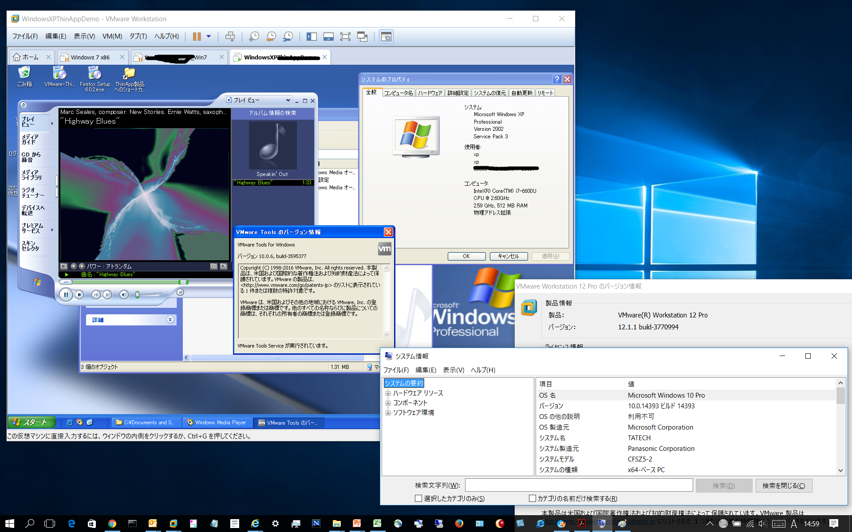The width and height of the screenshot is (852, 532).
Task: Select システムの要約 in System Information tree
Action: click(404, 383)
